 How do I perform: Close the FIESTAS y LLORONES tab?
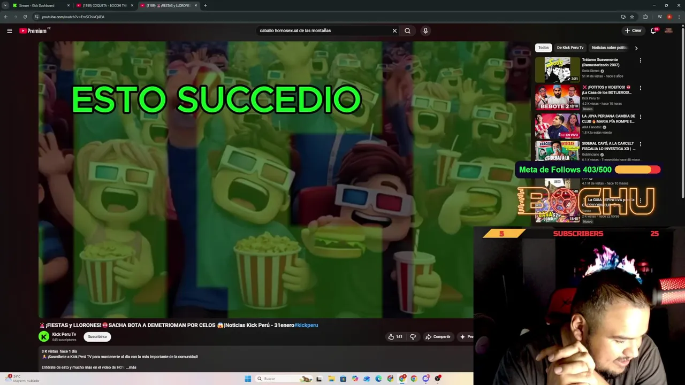click(196, 5)
